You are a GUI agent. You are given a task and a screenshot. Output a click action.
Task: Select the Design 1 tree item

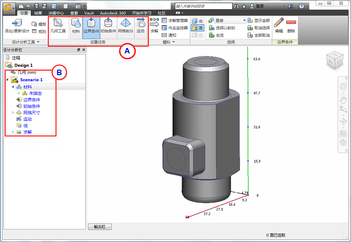pyautogui.click(x=19, y=65)
